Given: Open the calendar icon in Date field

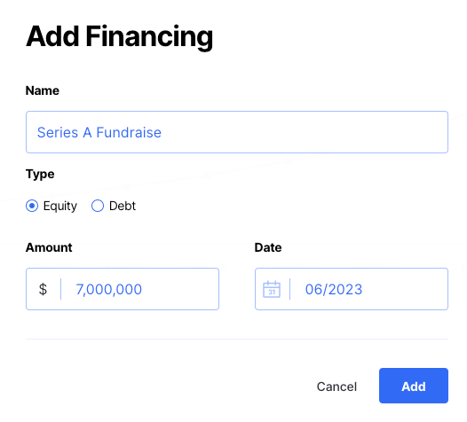Looking at the screenshot, I should 272,289.
